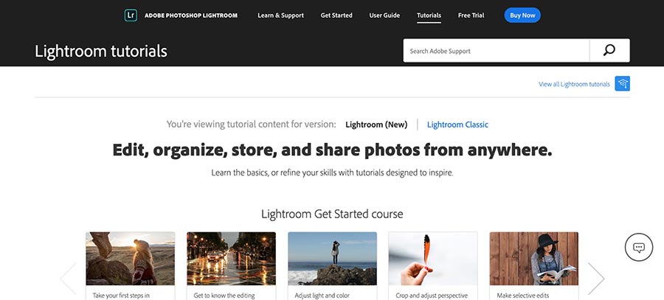Viewport: 664px width, 300px height.
Task: Click 'Edit, organize, store, and share' headline
Action: click(x=332, y=150)
